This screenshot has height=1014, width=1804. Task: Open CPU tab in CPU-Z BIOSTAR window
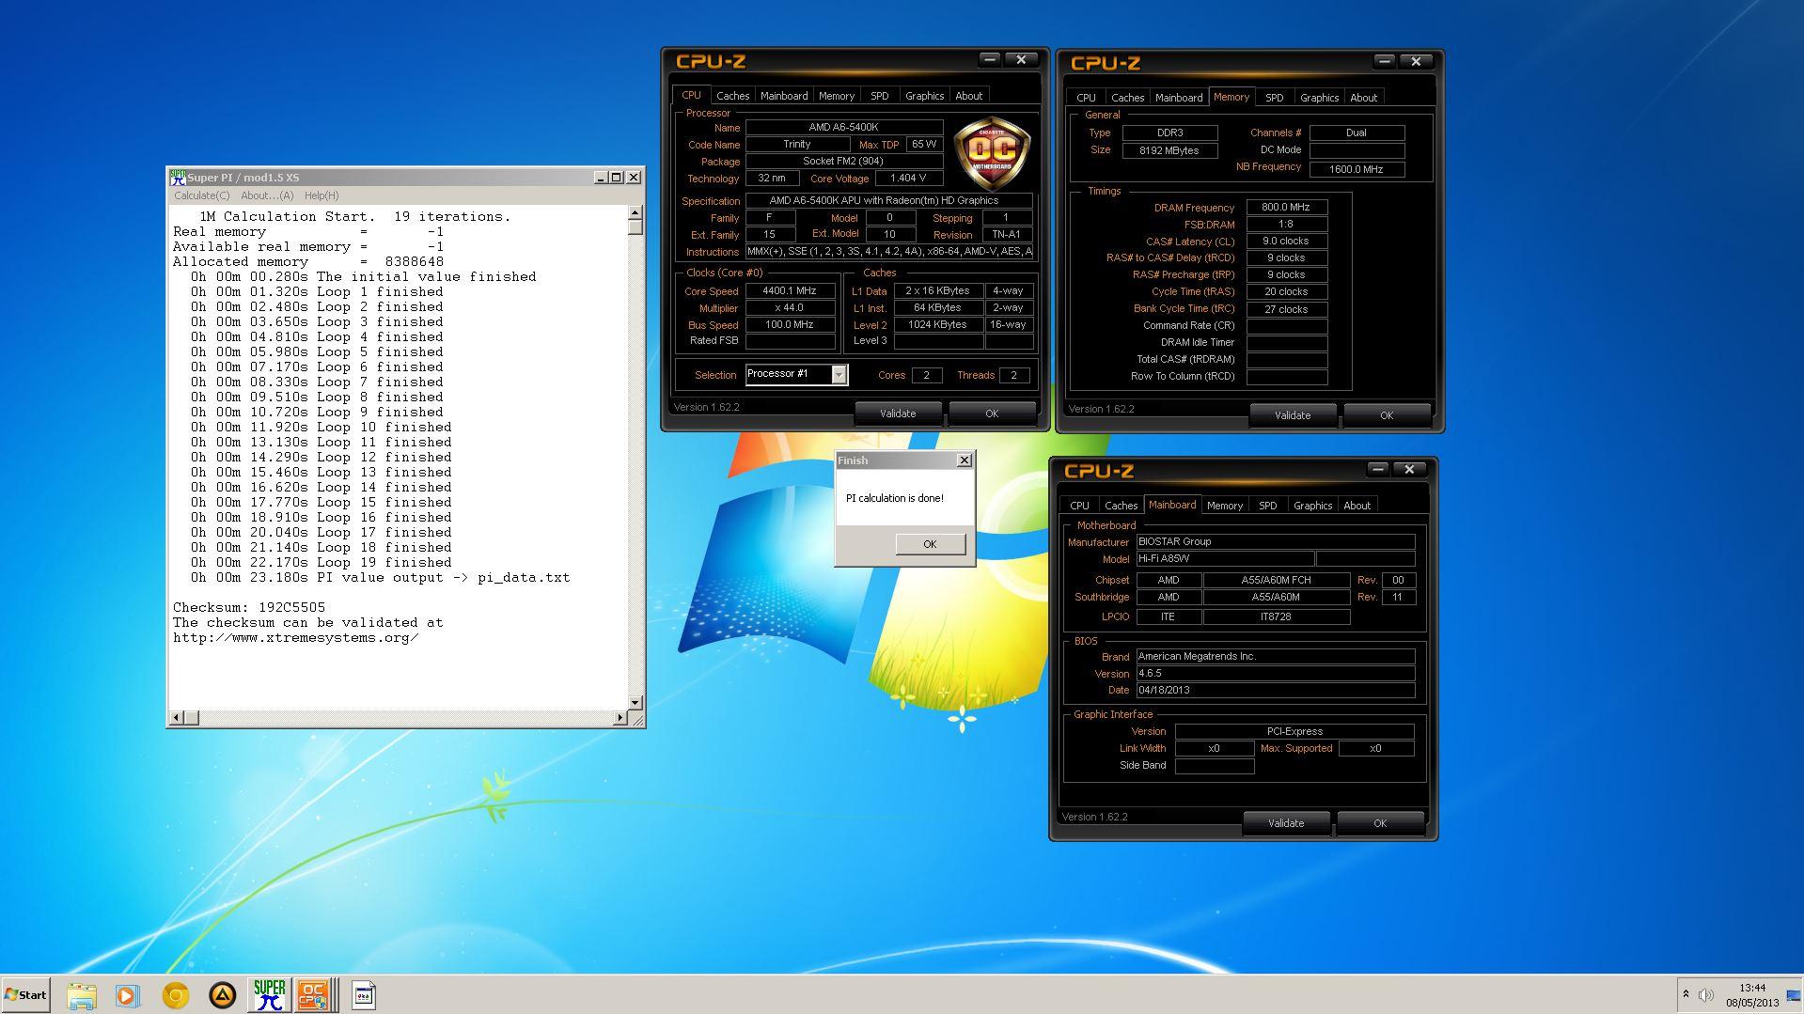coord(1079,506)
